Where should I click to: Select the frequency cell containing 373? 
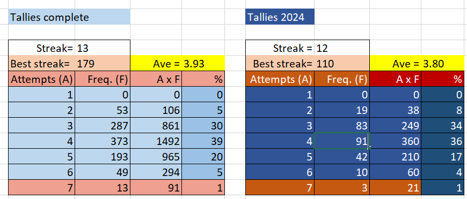(x=103, y=141)
